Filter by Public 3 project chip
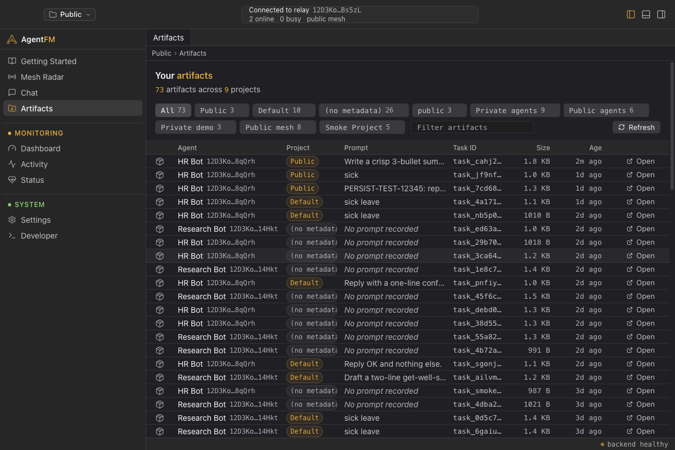The image size is (675, 450). (222, 110)
